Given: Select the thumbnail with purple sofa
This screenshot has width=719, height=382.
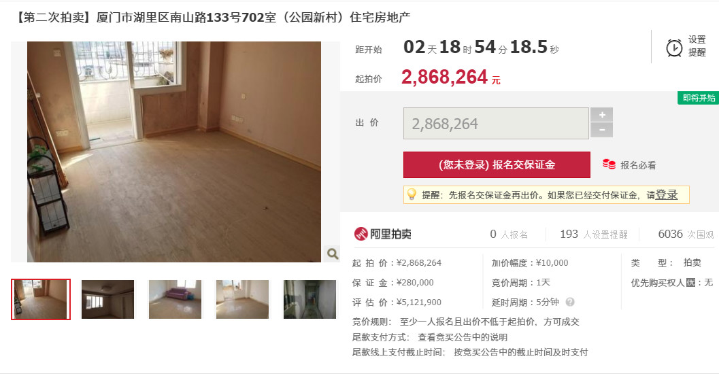Looking at the screenshot, I should pos(175,299).
